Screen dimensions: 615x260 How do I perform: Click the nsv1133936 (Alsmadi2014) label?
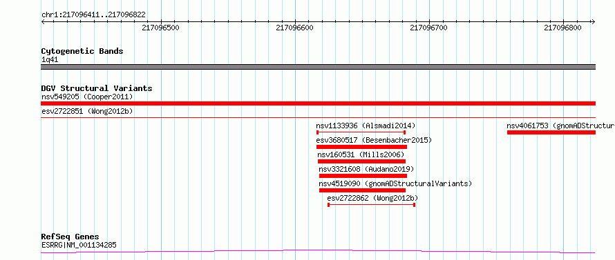pyautogui.click(x=366, y=126)
